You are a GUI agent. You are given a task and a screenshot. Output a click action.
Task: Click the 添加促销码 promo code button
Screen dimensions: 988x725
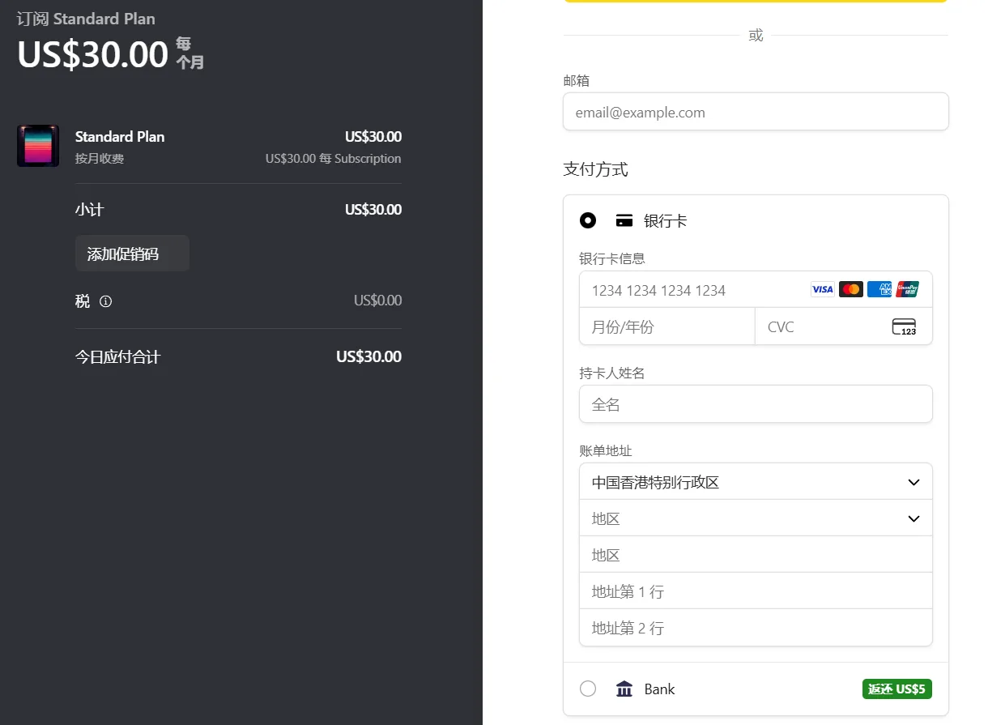132,253
